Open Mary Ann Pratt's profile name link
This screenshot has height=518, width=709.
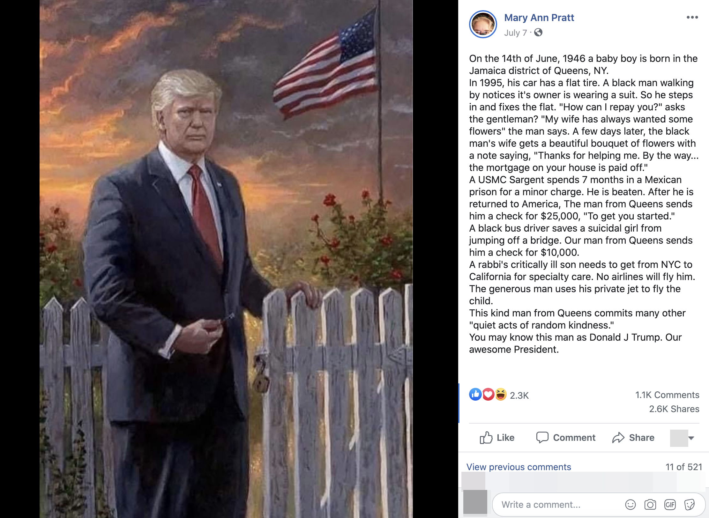[539, 18]
